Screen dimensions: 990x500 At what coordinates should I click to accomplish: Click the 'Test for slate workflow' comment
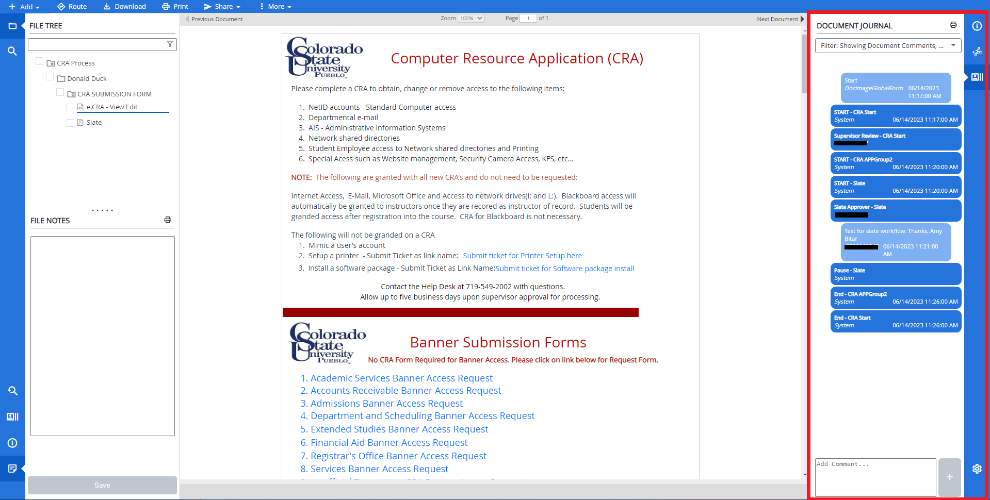tap(896, 242)
